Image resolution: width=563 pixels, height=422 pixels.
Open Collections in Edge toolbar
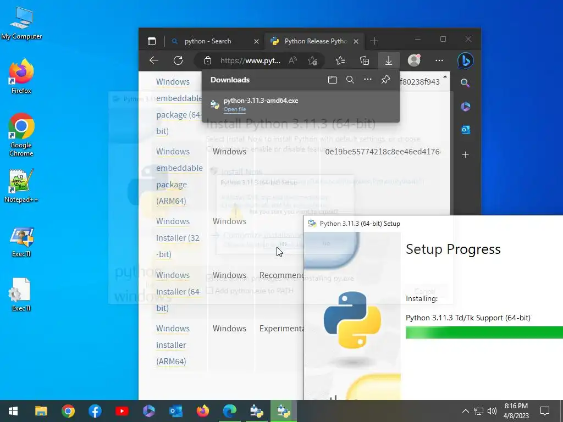coord(365,60)
